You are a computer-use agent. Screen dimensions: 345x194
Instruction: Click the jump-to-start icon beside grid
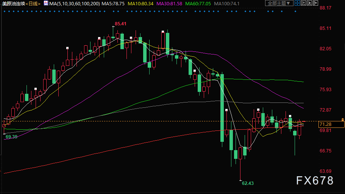[x=304, y=3]
